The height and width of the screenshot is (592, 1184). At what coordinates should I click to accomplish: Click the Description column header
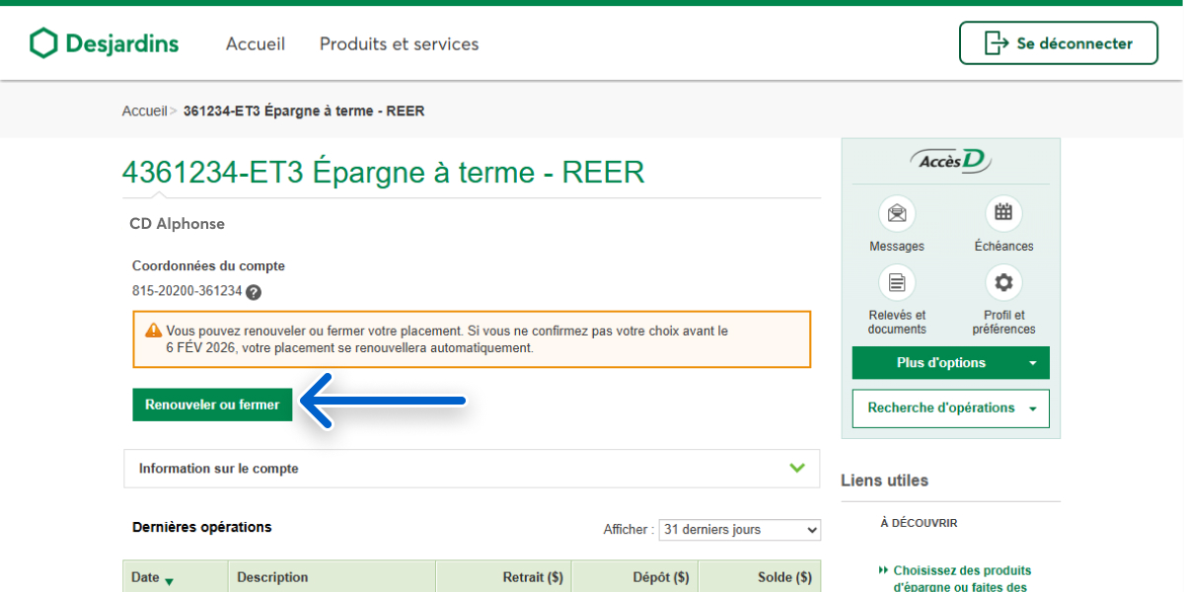click(272, 577)
